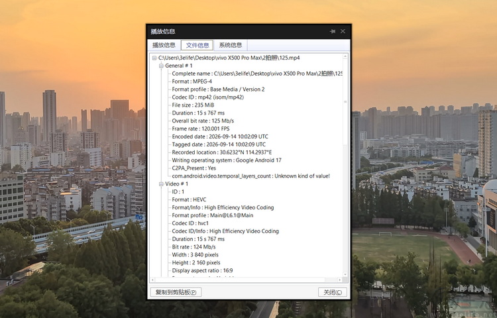Switch to the 播放信息 tab
This screenshot has width=497, height=318.
164,45
